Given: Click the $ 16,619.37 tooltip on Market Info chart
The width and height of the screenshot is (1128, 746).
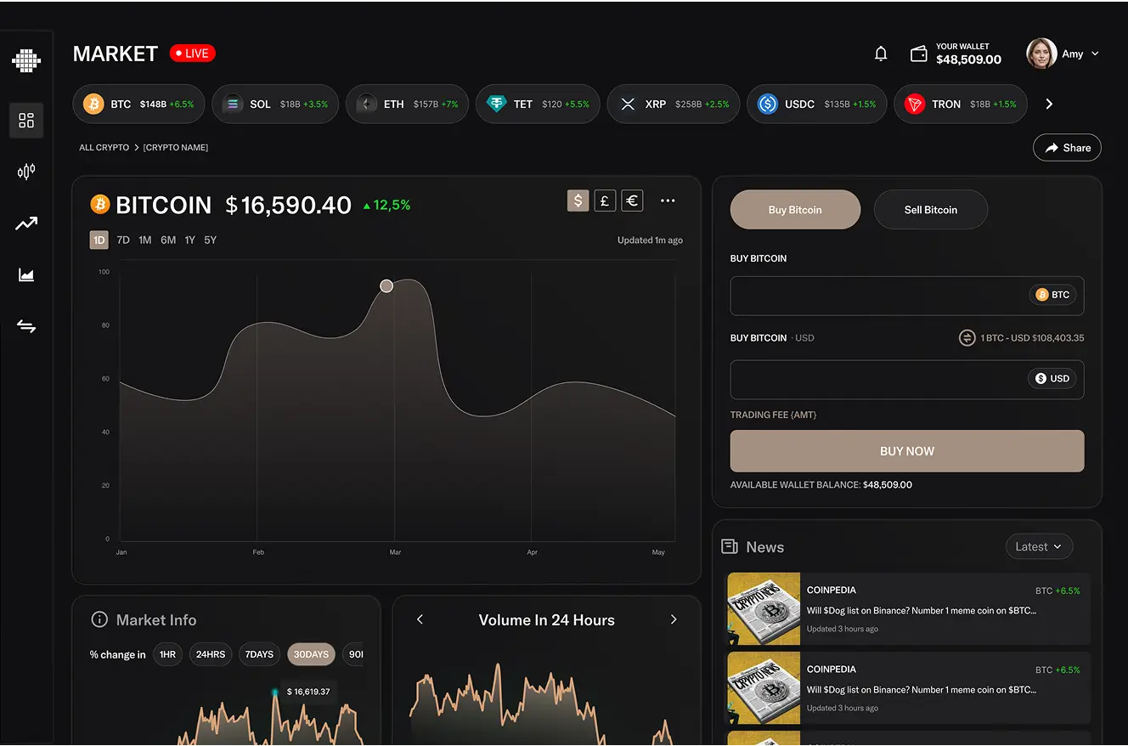Looking at the screenshot, I should point(308,692).
